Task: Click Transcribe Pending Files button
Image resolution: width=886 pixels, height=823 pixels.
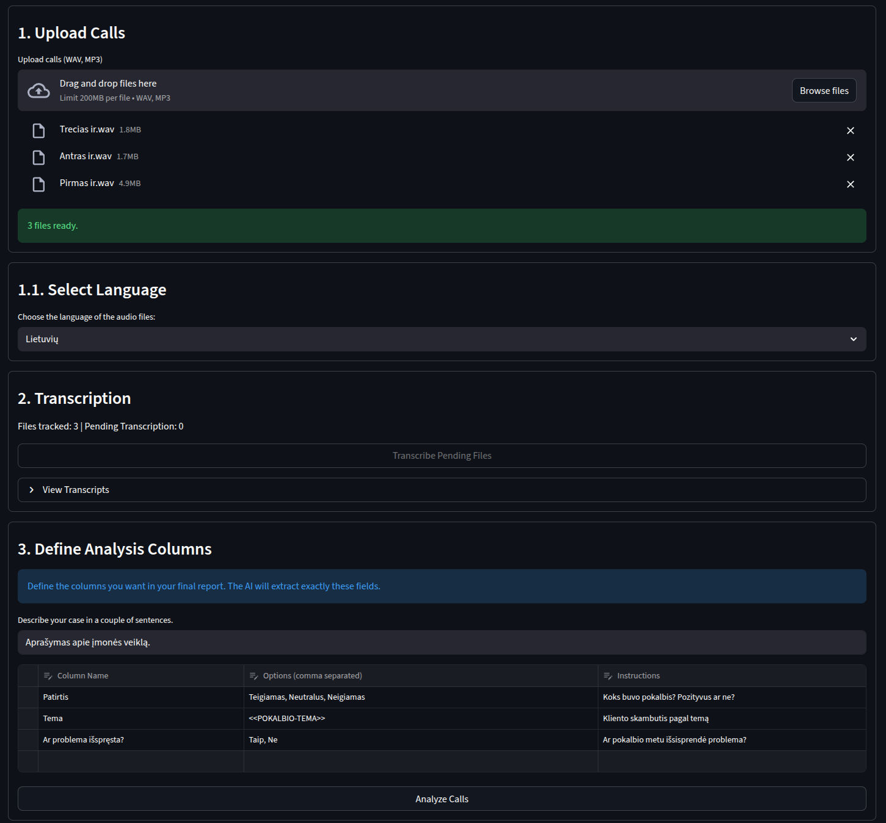Action: tap(441, 456)
